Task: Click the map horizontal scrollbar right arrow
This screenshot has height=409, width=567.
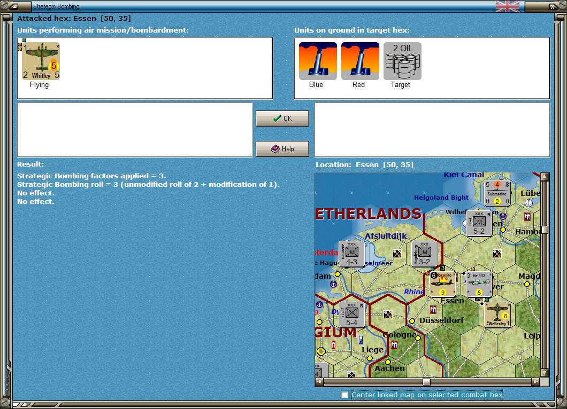Action: (535, 382)
